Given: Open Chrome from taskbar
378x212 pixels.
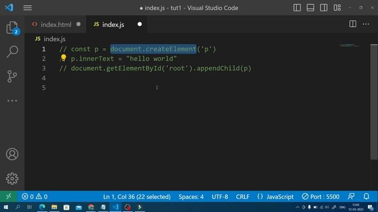Looking at the screenshot, I should click(x=91, y=207).
